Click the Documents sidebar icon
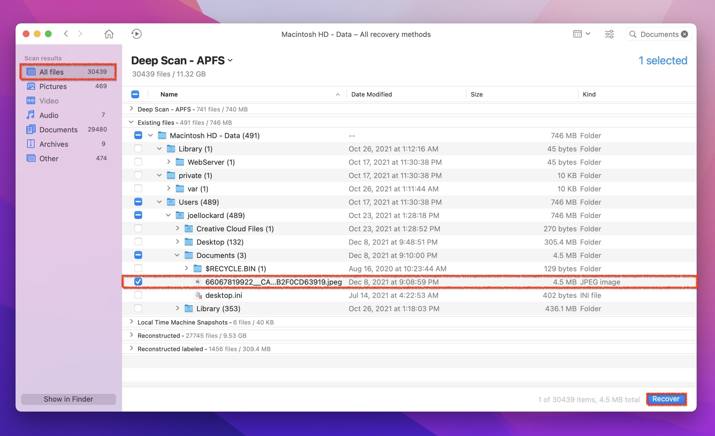Screen dimensions: 715x436 pos(31,130)
